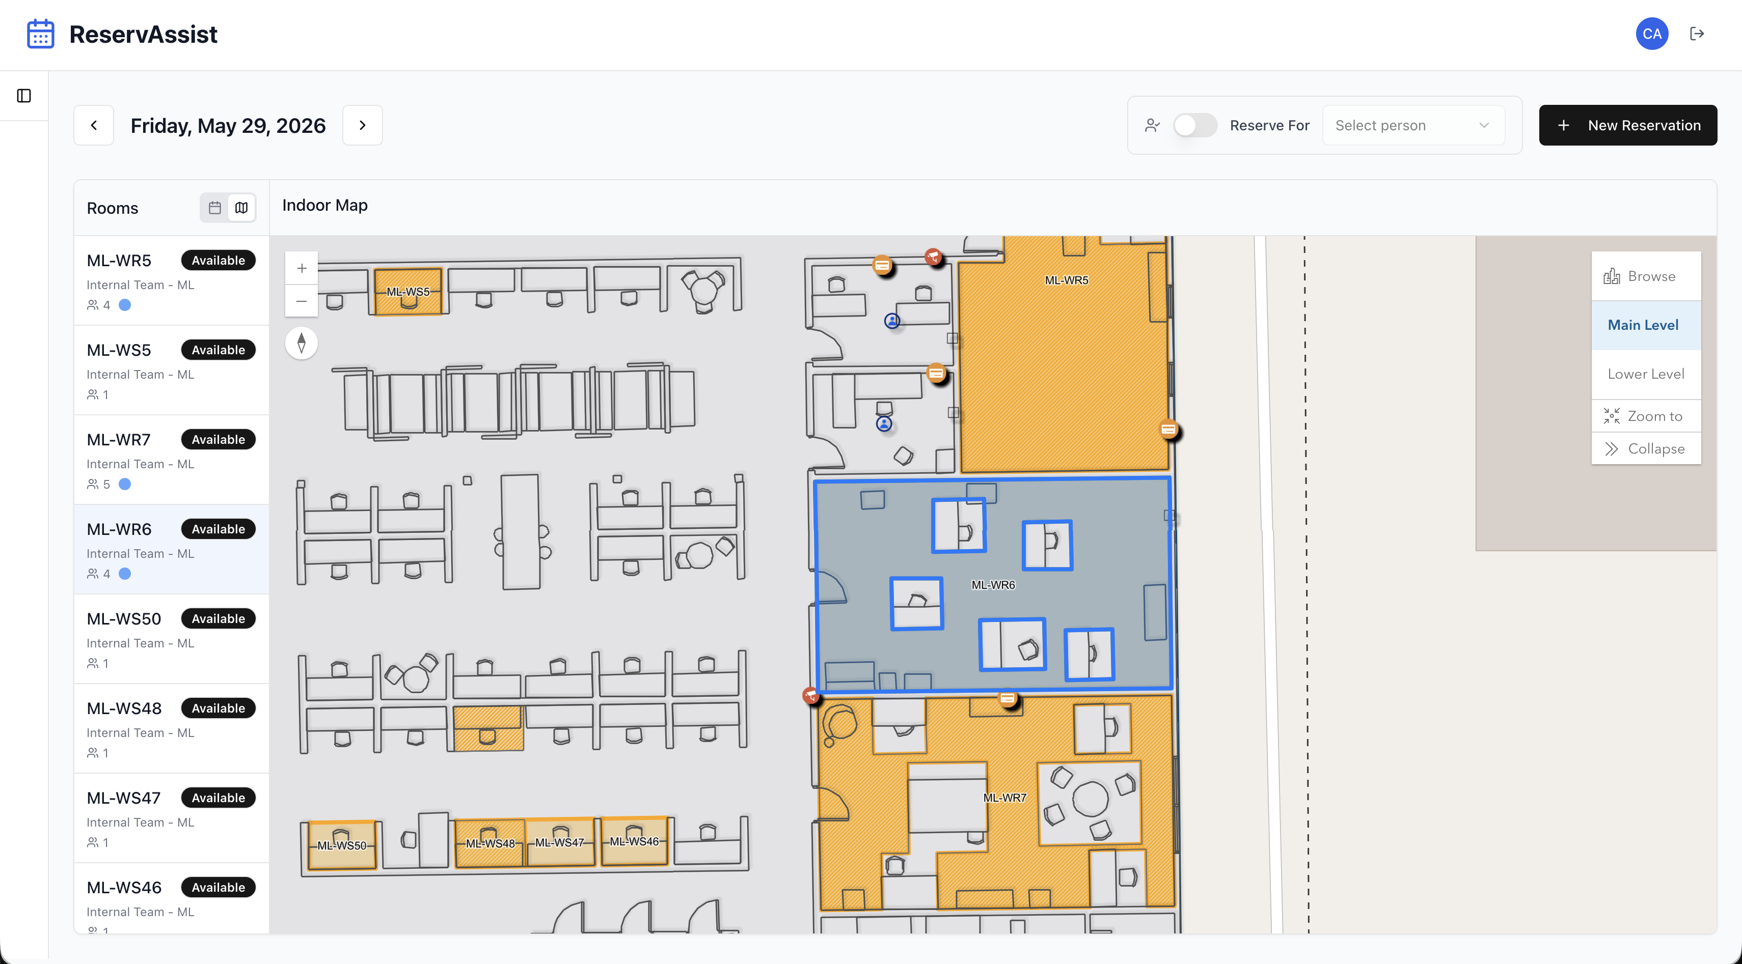The height and width of the screenshot is (964, 1742).
Task: Select ML-WR5 in the Rooms list
Action: [x=171, y=280]
